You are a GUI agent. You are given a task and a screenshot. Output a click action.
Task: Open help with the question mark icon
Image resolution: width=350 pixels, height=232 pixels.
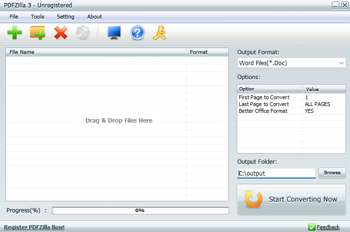[138, 33]
